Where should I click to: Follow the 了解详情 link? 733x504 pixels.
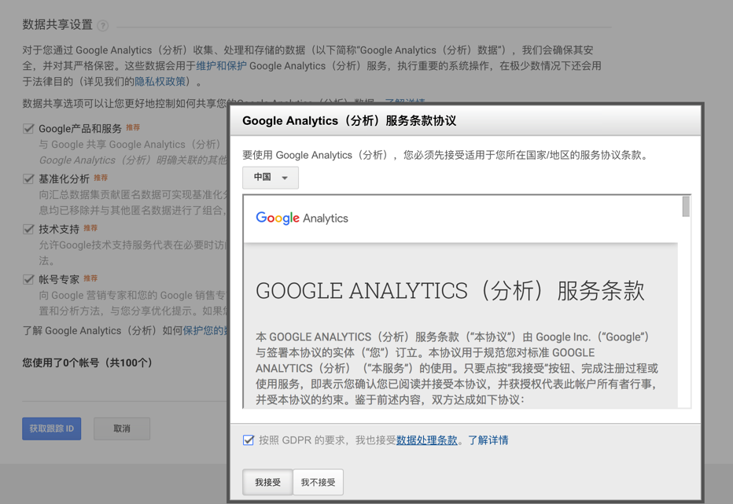(488, 440)
